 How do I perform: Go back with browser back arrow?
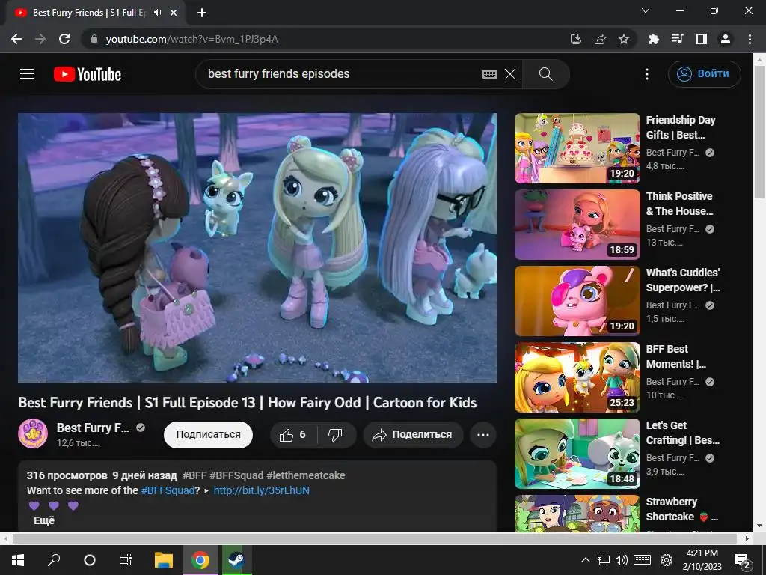(x=16, y=39)
